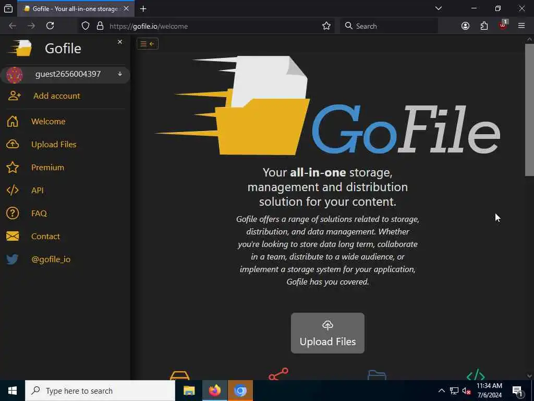Click the page vertical scrollbar thumb
The height and width of the screenshot is (401, 534).
[529, 110]
